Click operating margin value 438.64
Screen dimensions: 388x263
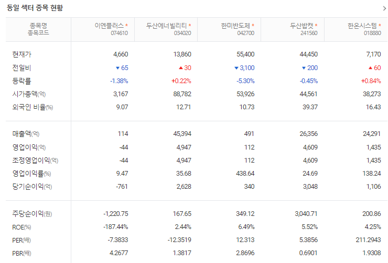(245, 174)
